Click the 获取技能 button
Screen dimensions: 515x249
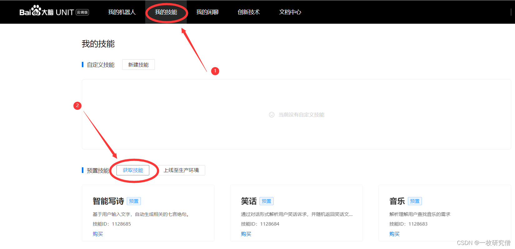(x=133, y=170)
